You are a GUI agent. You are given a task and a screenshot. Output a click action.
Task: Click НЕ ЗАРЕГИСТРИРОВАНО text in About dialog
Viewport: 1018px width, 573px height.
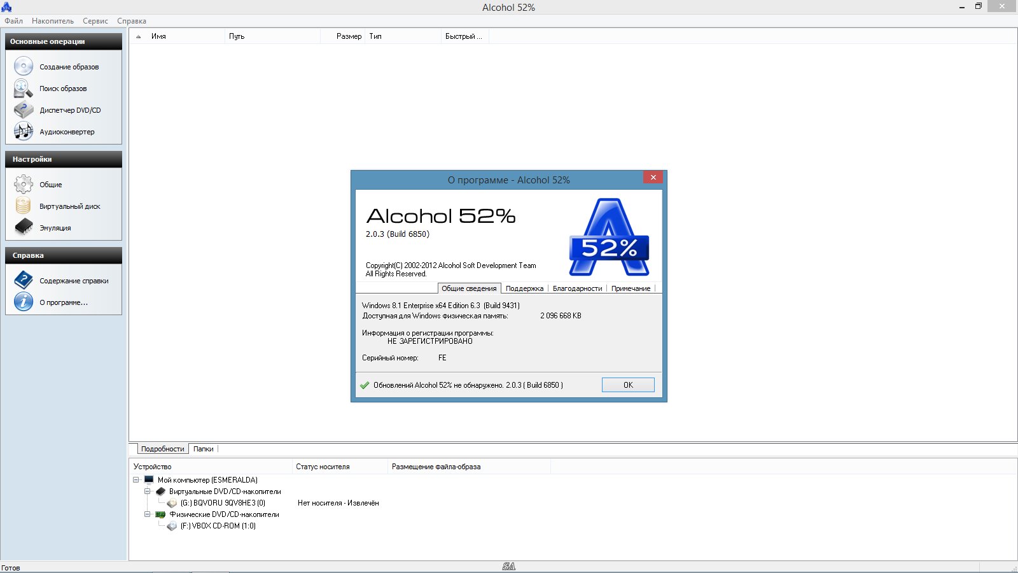pyautogui.click(x=430, y=341)
